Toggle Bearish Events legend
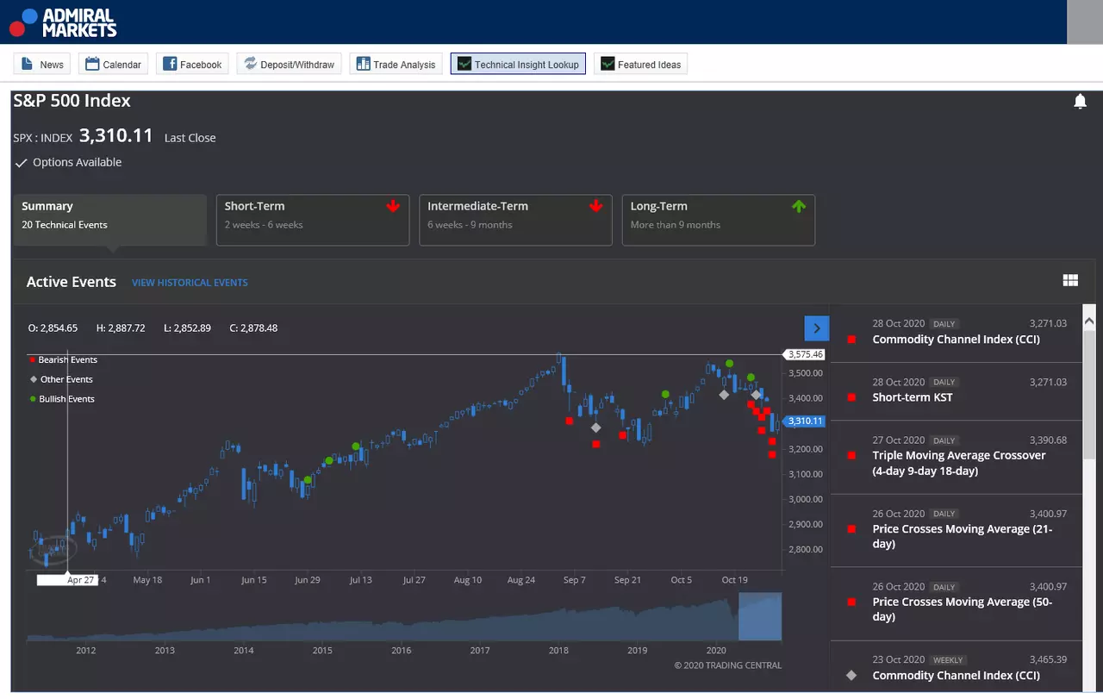Viewport: 1103px width, 699px height. pyautogui.click(x=63, y=359)
